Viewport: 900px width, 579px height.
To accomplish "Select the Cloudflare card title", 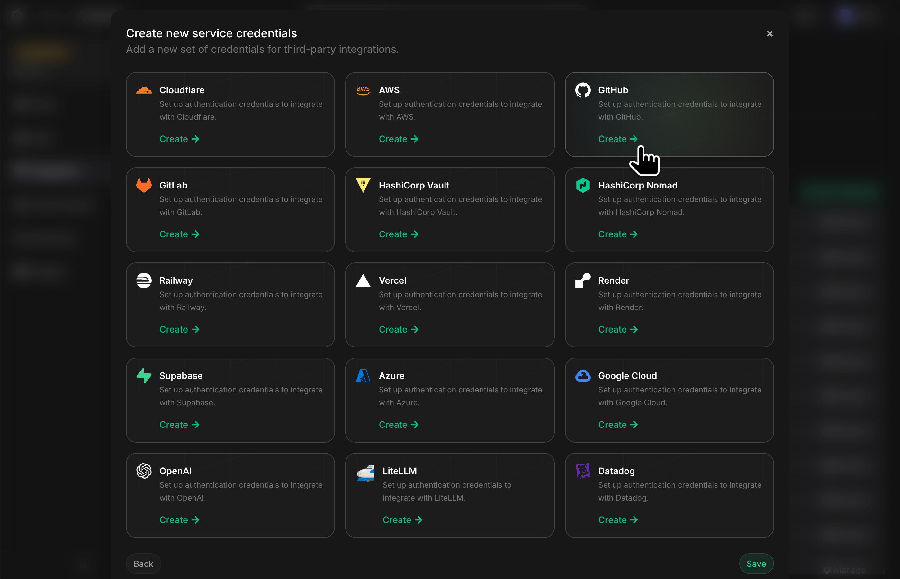I will [182, 90].
